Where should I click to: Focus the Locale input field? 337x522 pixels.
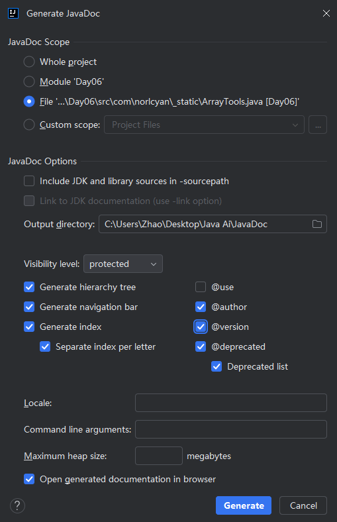(x=231, y=403)
